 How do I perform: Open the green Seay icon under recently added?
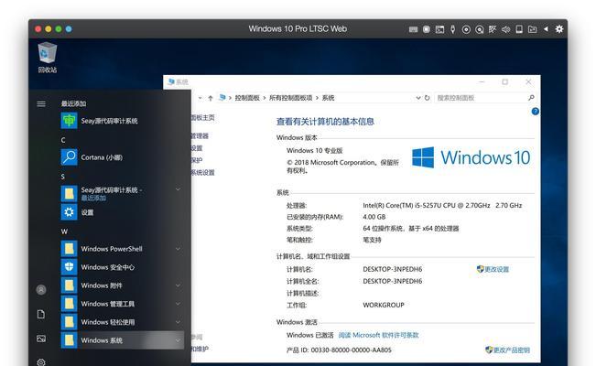point(69,121)
